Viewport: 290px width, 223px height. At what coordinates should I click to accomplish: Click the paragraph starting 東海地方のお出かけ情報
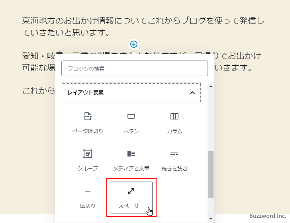(143, 26)
